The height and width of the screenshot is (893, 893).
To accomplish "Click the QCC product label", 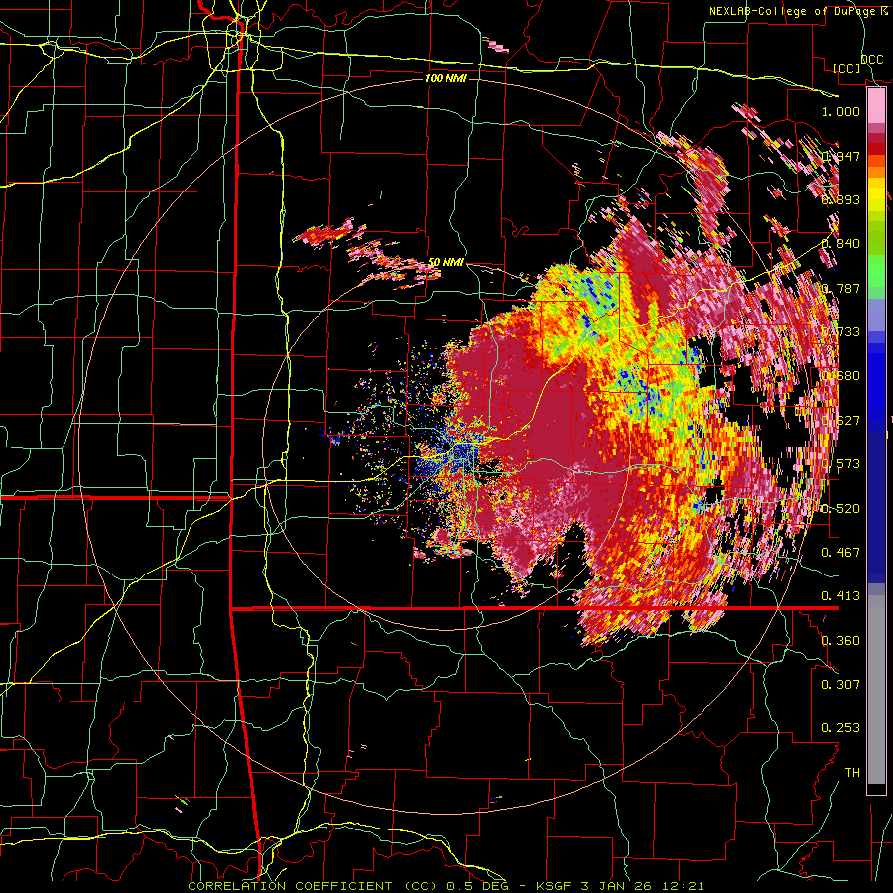I will pos(871,59).
